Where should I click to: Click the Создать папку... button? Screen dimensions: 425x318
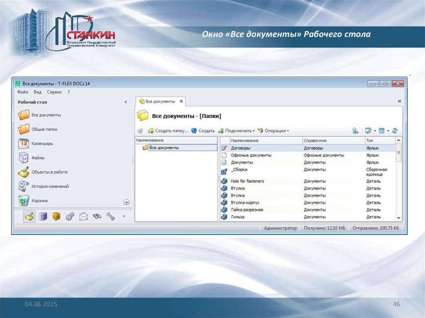(168, 131)
